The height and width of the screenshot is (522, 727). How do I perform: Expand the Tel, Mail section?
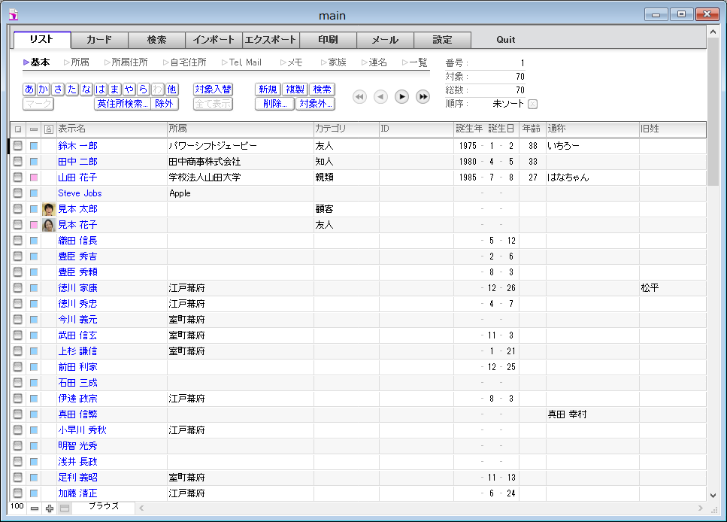tap(241, 62)
